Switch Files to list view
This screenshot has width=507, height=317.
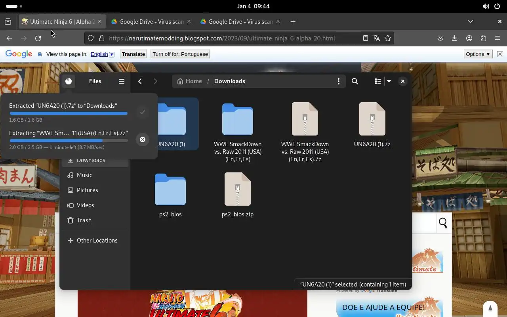[x=377, y=81]
